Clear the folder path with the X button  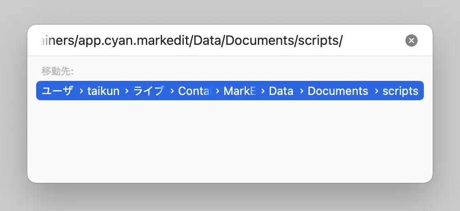411,40
